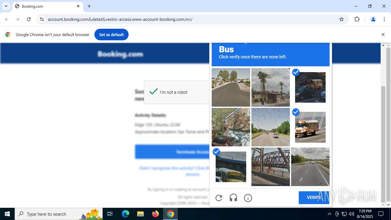Viewport: 391px width, 220px height.
Task: Open File Explorer from taskbar
Action: 140,214
